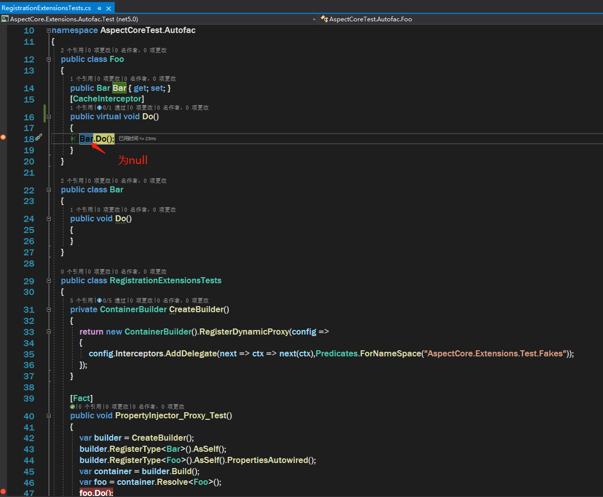The width and height of the screenshot is (603, 497).
Task: Collapse the namespace AspectCoreTest.Autofac block
Action: (x=49, y=30)
